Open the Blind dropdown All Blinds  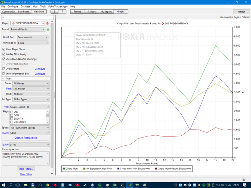pos(31,94)
